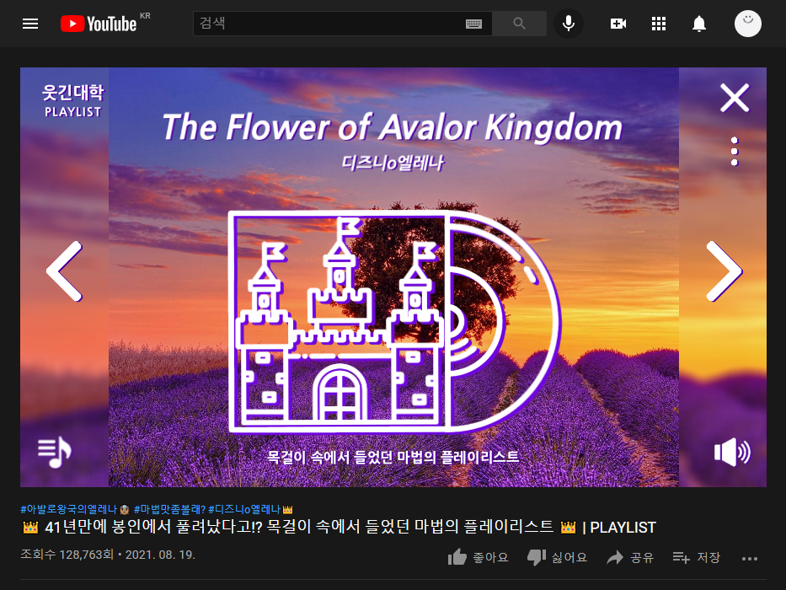Toggle the volume speaker icon in video
The height and width of the screenshot is (590, 786).
coord(732,452)
